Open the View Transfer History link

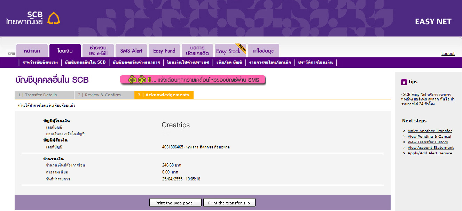click(428, 142)
